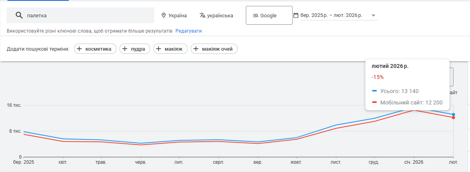The image size is (470, 172).
Task: Click the search network icon beside Google
Action: click(255, 15)
